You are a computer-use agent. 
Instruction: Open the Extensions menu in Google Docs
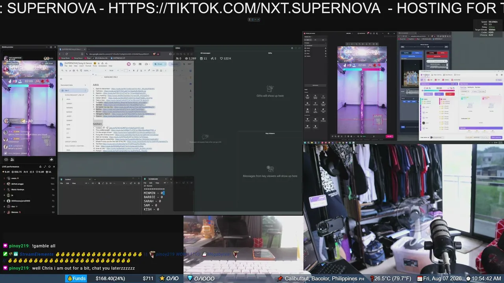103,66
